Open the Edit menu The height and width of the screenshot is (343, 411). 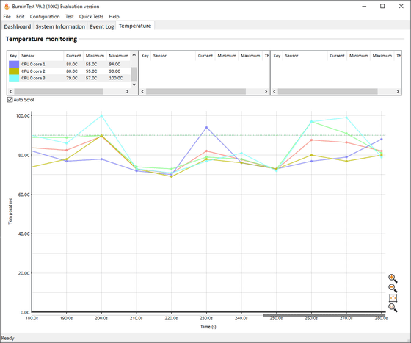tap(21, 16)
